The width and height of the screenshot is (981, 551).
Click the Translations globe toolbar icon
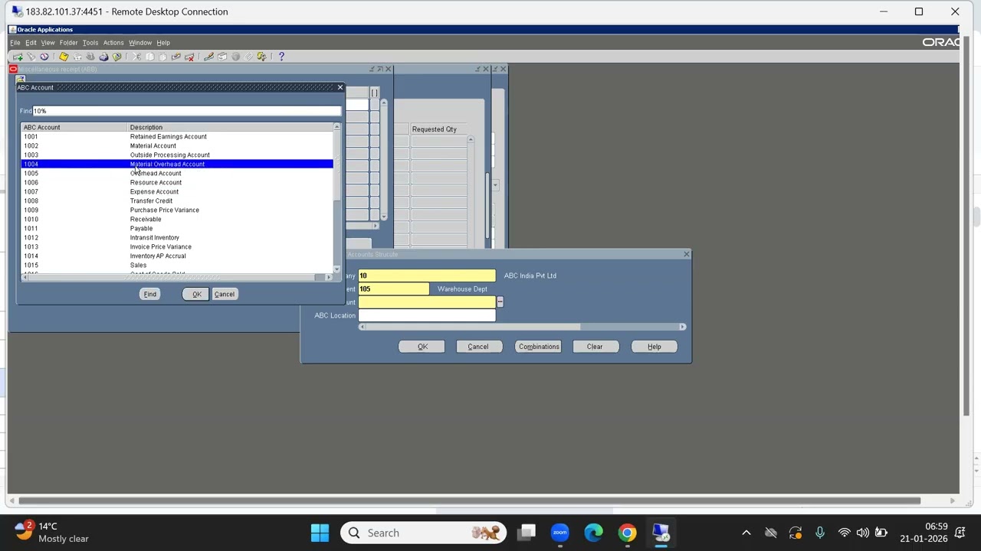click(x=235, y=57)
